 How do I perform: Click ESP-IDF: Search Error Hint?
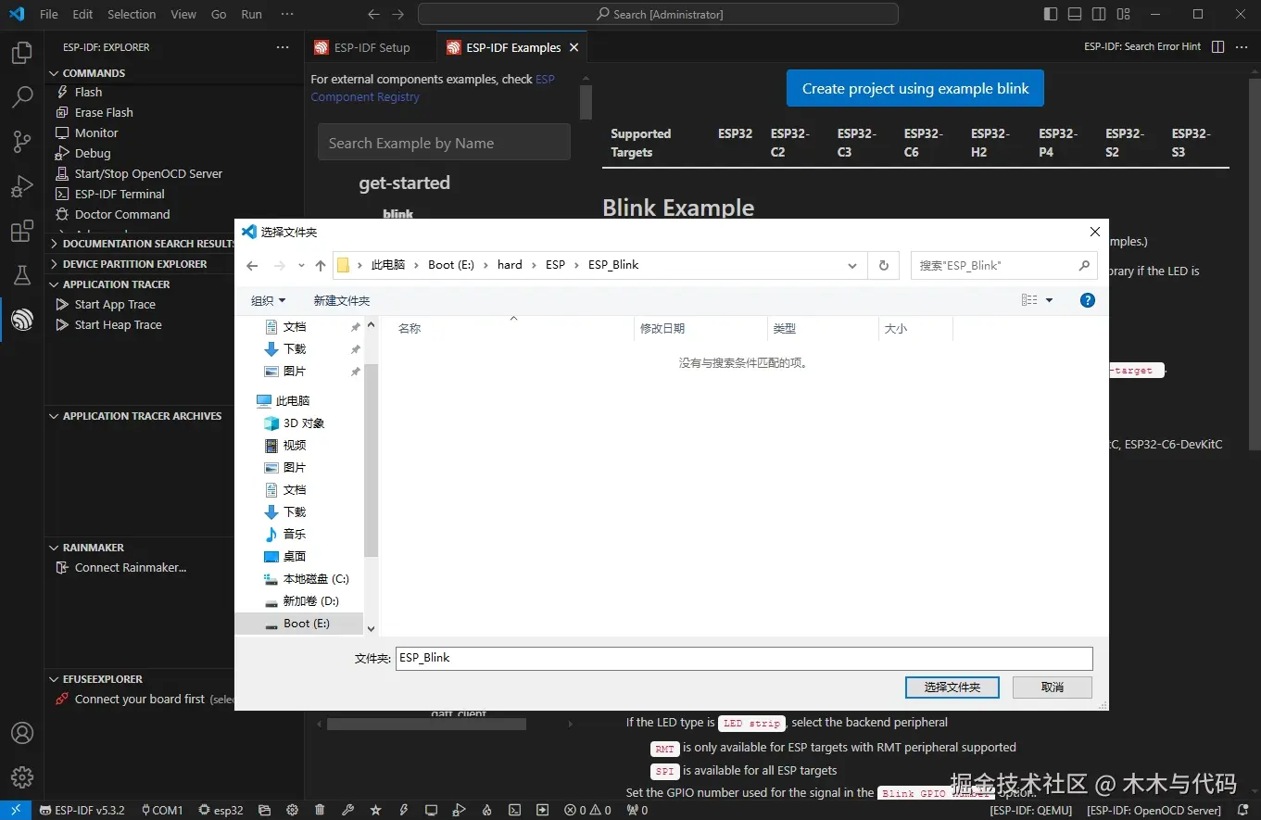[x=1142, y=46]
